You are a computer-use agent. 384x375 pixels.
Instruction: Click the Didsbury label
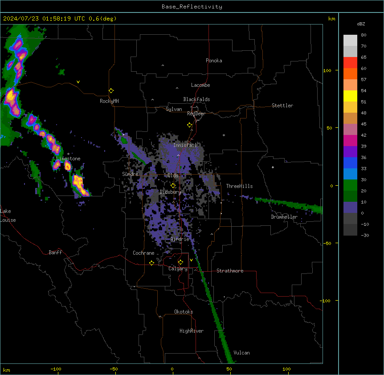[x=171, y=192]
